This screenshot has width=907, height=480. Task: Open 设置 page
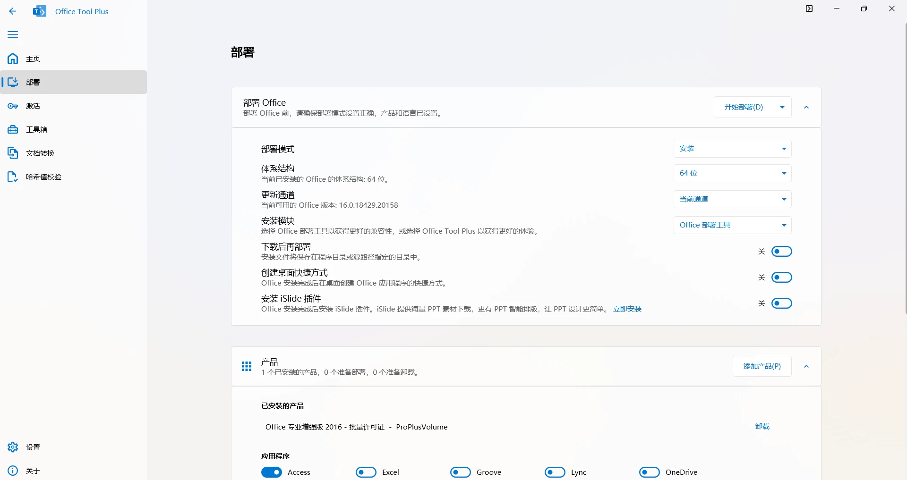pos(74,447)
